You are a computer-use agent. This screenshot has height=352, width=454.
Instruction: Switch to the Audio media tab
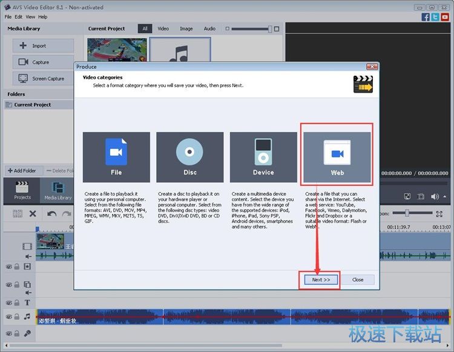(209, 28)
